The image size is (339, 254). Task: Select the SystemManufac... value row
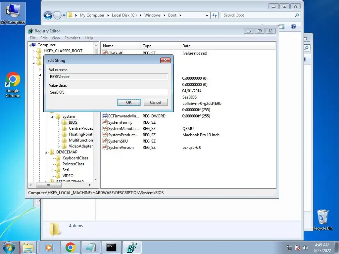(x=189, y=129)
